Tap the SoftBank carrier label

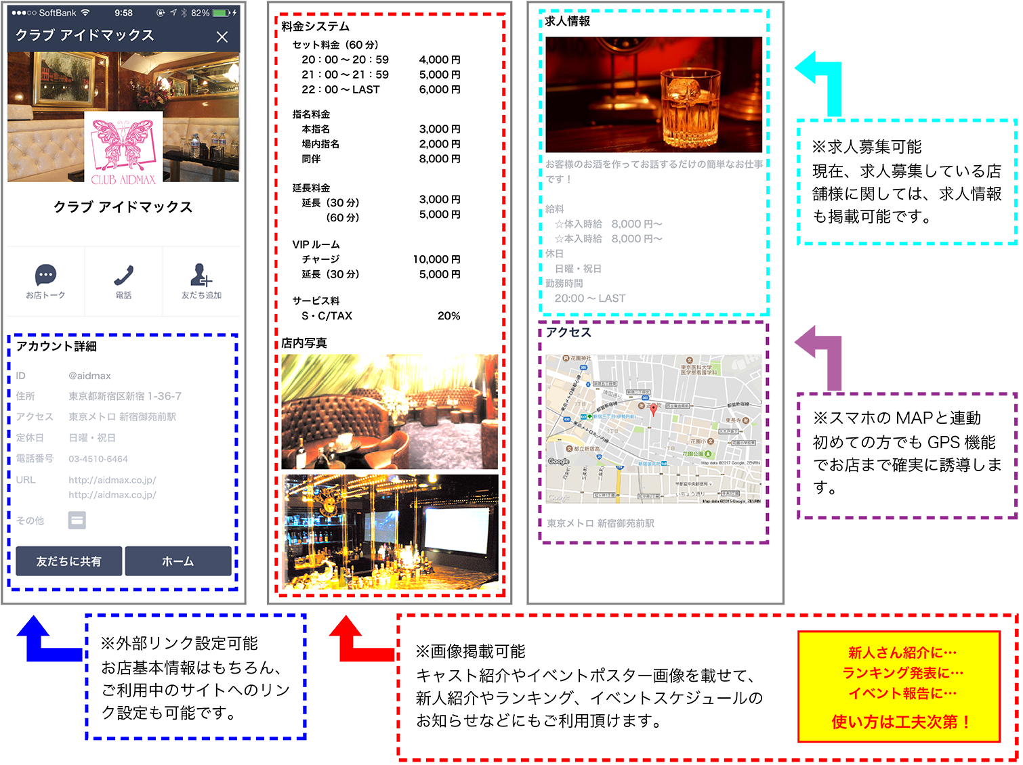click(x=58, y=13)
